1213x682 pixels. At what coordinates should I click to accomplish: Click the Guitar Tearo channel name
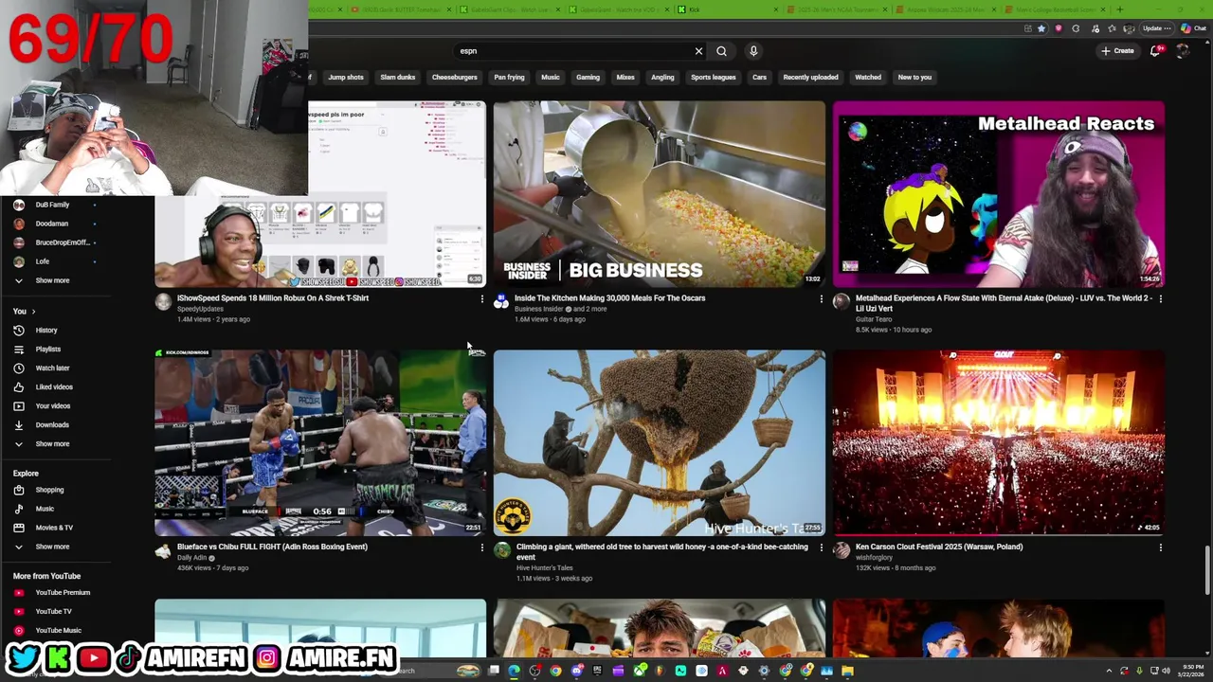click(x=874, y=319)
